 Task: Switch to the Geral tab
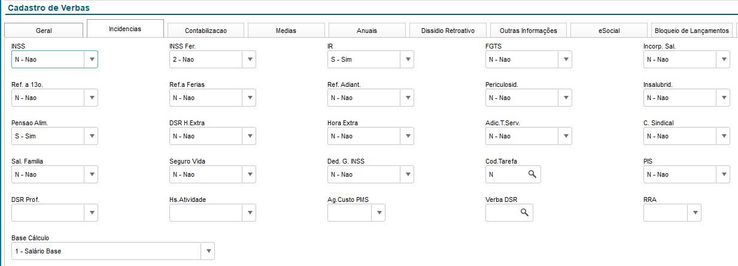[x=44, y=31]
